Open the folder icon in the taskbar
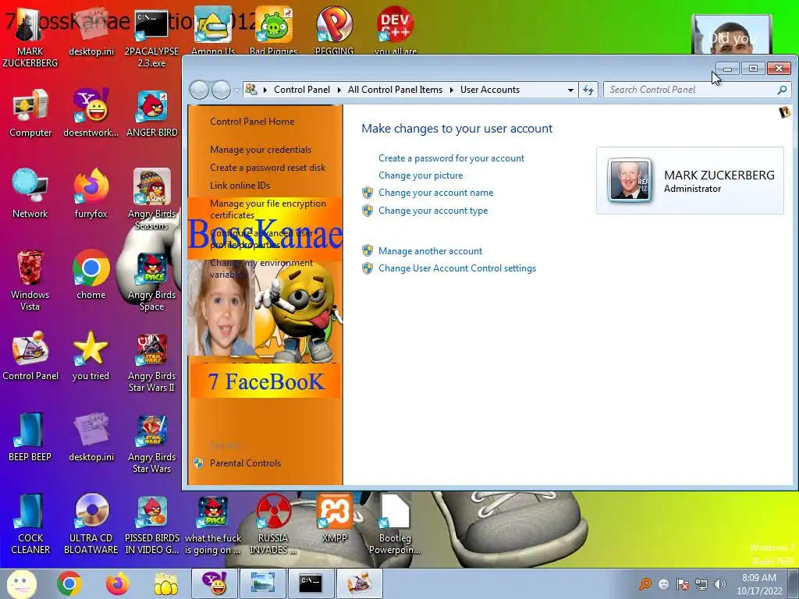 165,583
